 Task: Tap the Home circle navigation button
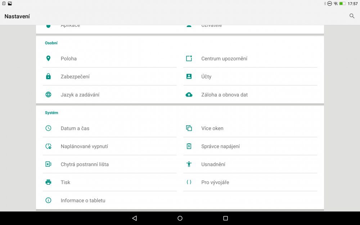pyautogui.click(x=180, y=218)
